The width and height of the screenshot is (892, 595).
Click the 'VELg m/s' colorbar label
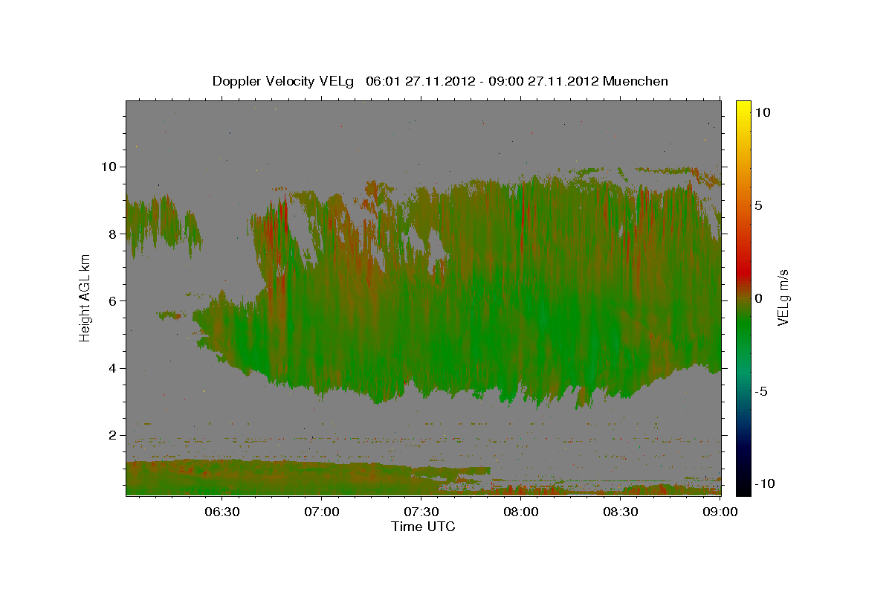coord(783,297)
